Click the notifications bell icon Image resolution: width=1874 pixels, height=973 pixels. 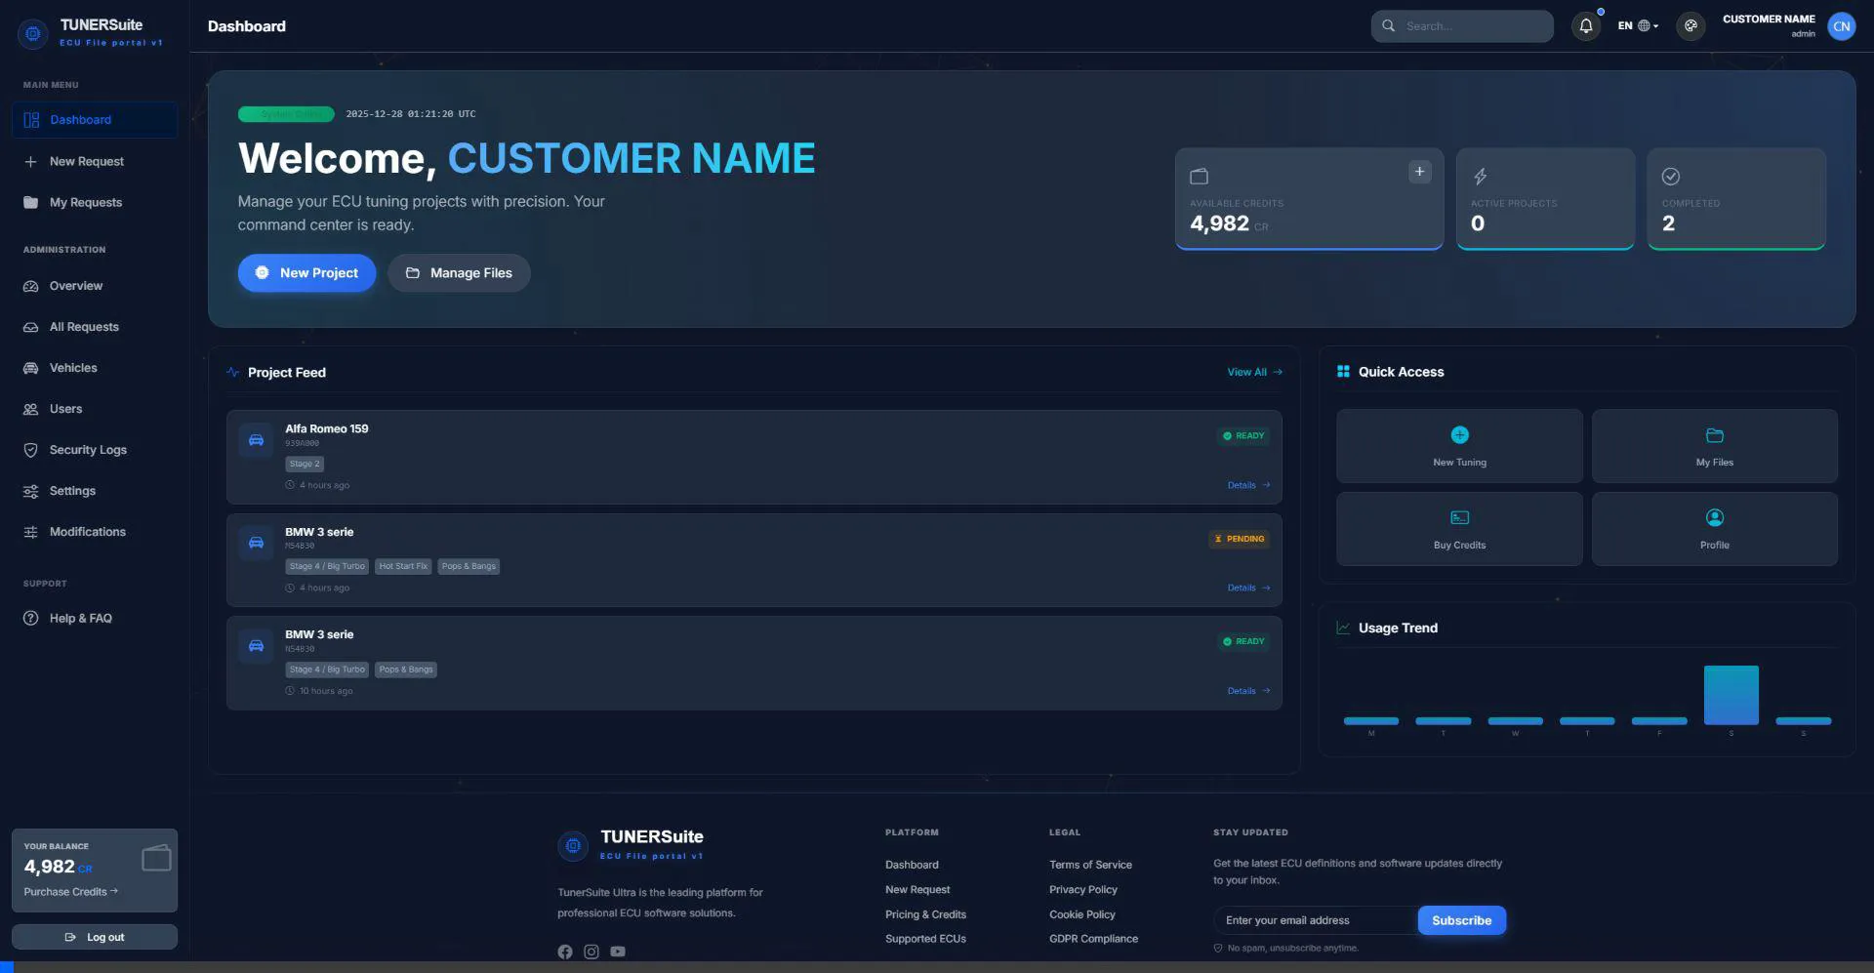pyautogui.click(x=1585, y=26)
